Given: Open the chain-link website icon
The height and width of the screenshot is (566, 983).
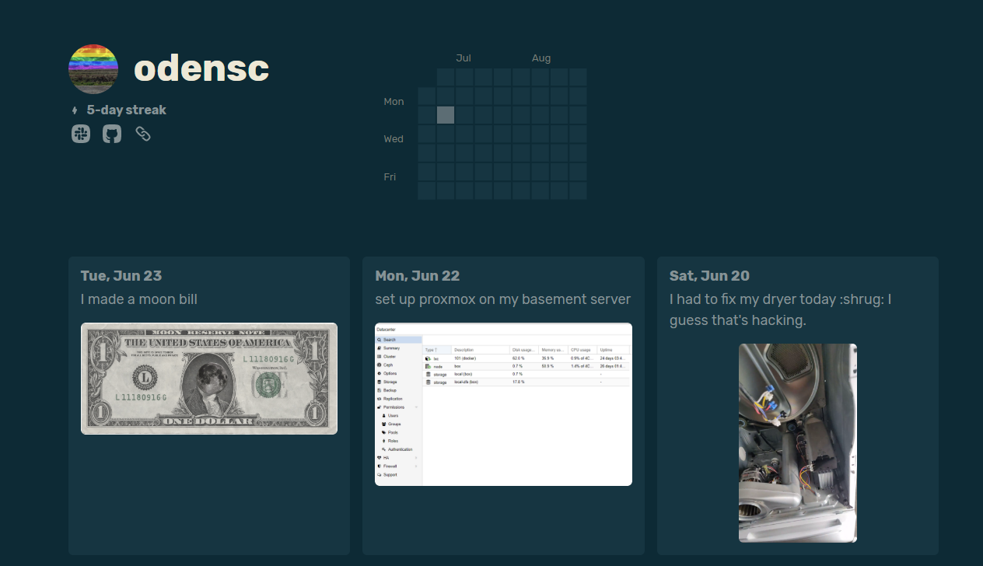Looking at the screenshot, I should pyautogui.click(x=143, y=134).
